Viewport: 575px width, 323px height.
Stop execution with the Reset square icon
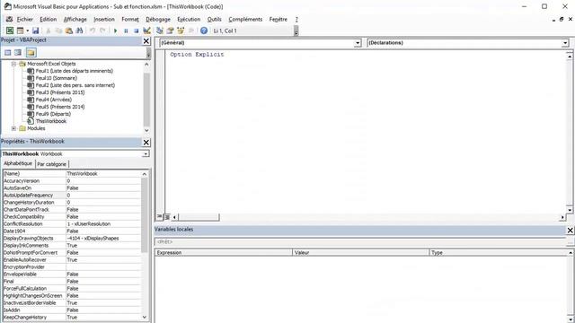pos(136,31)
